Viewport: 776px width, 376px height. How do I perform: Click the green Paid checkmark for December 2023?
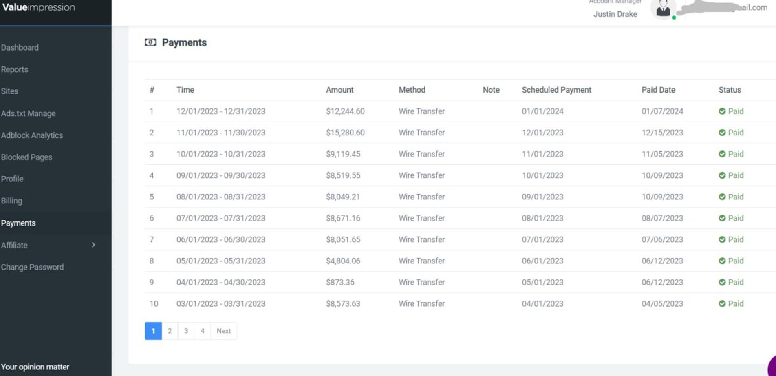coord(722,111)
